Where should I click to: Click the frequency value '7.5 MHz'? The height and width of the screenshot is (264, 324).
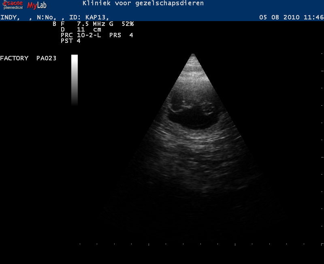point(91,24)
